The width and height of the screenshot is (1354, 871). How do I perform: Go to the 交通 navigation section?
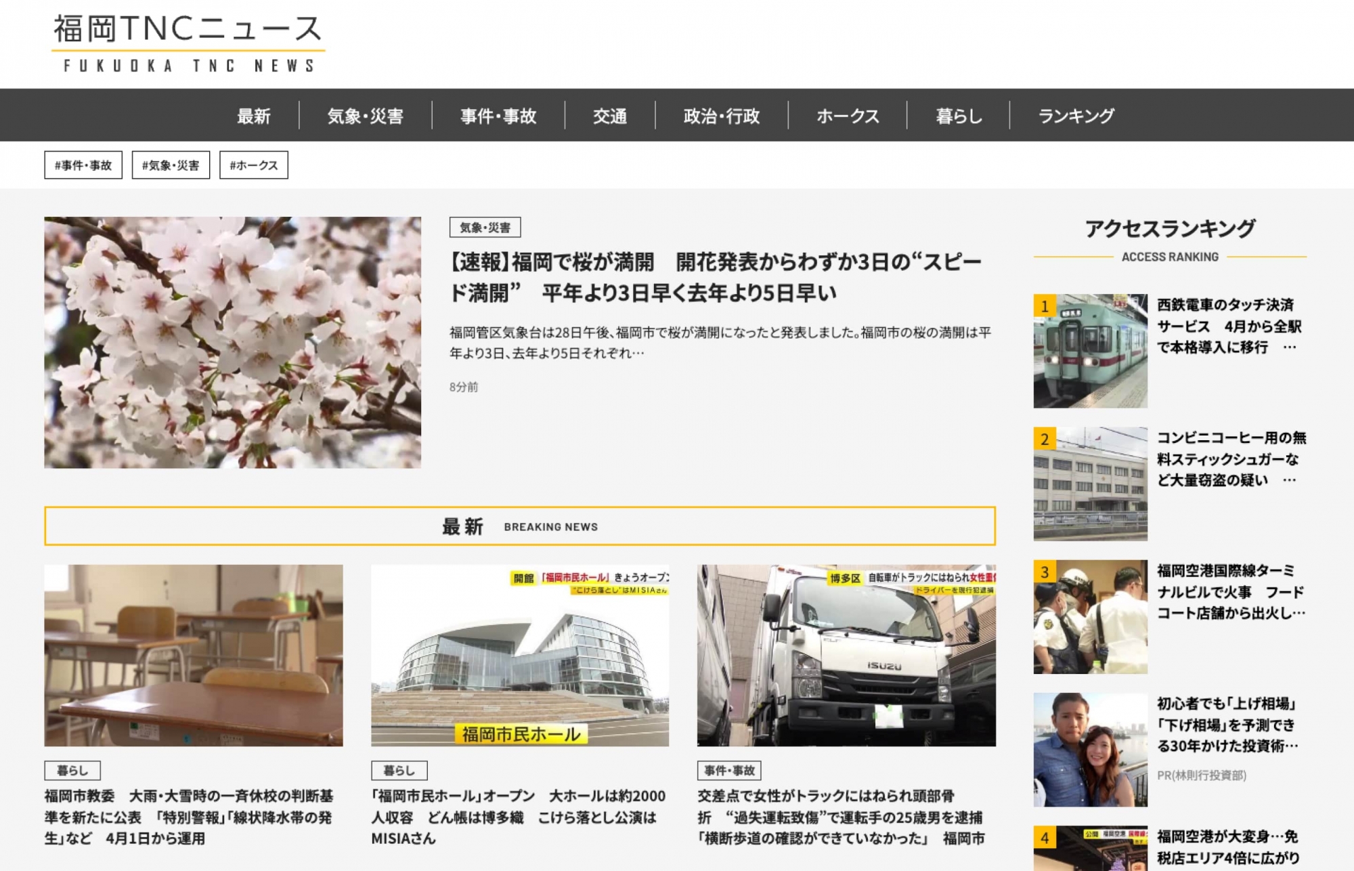click(x=610, y=116)
